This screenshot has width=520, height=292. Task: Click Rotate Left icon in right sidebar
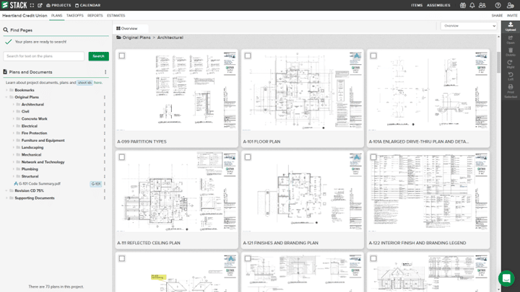tap(511, 76)
